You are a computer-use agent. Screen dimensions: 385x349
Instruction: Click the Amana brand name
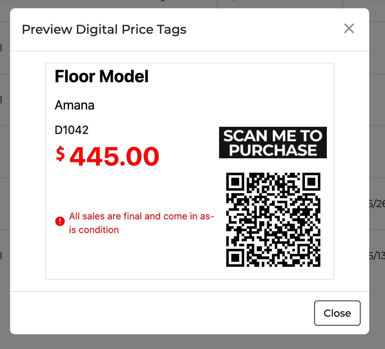tap(75, 105)
